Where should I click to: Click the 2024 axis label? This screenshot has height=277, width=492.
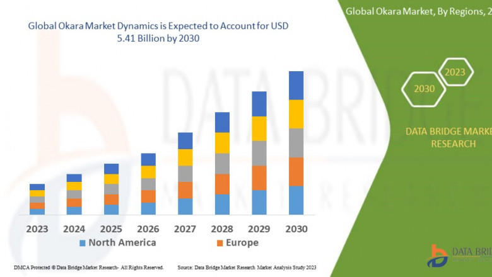[x=74, y=229]
